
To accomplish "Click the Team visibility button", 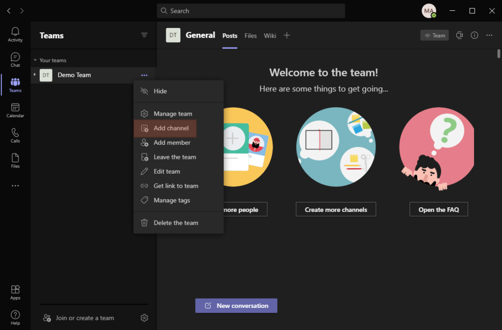I will point(434,35).
